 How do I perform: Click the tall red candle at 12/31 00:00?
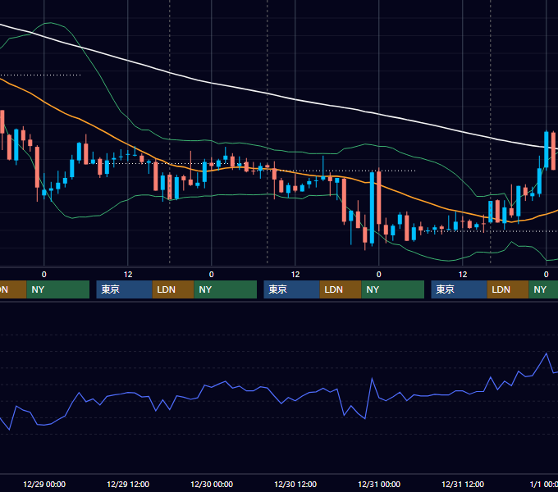379,198
